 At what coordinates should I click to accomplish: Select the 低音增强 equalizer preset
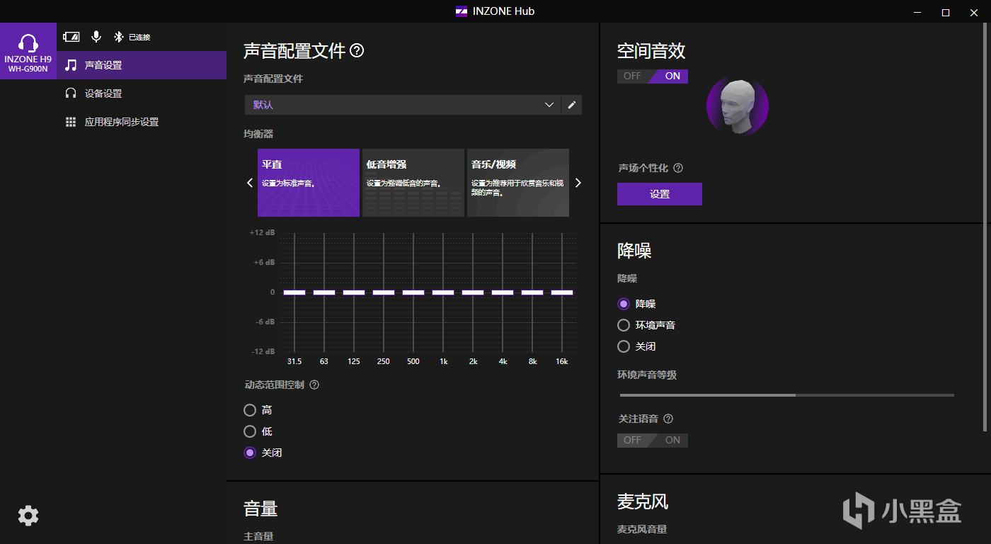413,183
